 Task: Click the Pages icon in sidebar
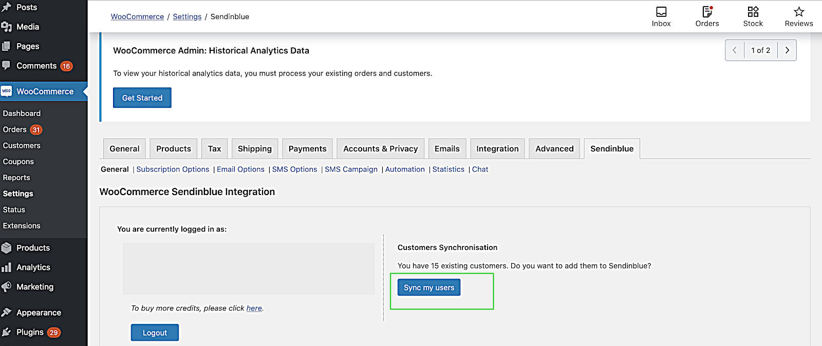tap(6, 46)
